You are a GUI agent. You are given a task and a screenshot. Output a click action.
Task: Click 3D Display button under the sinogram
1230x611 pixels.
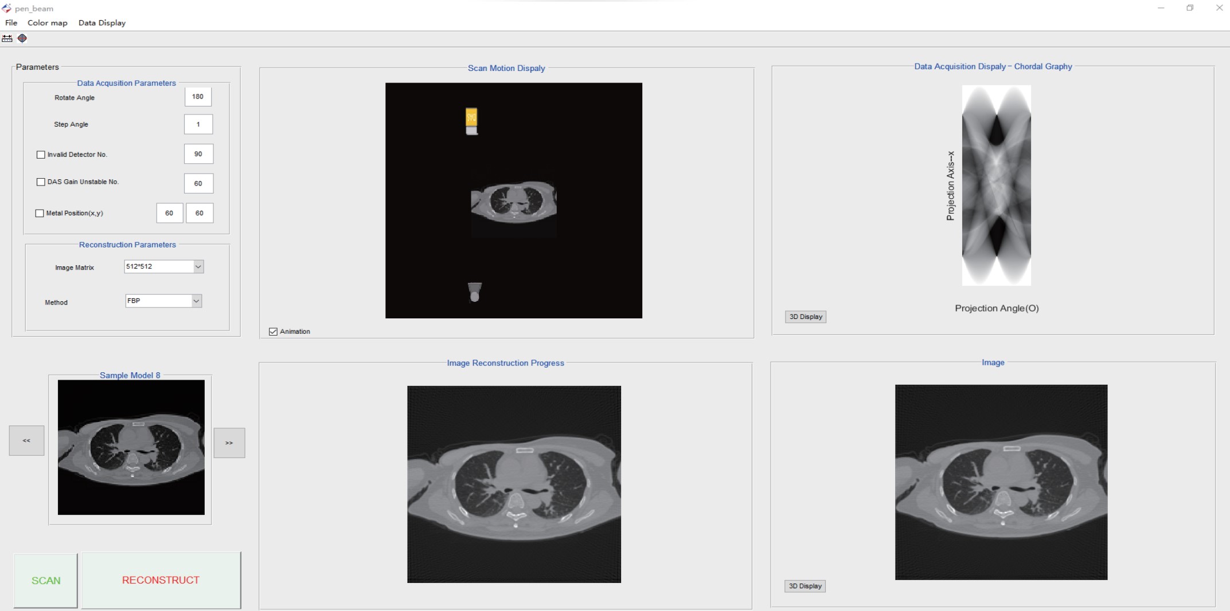pyautogui.click(x=805, y=317)
